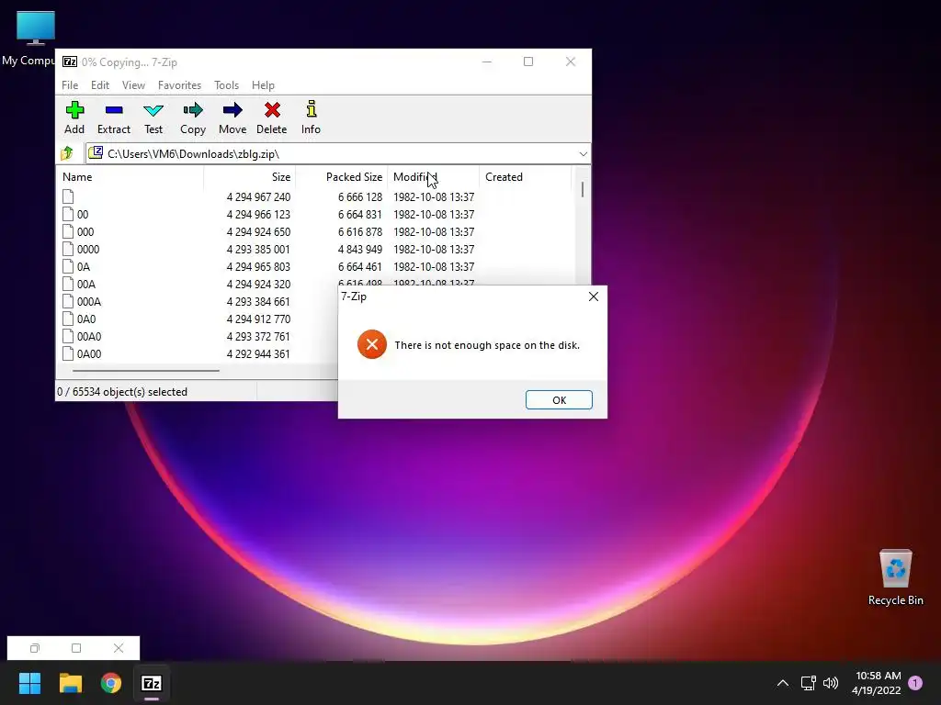Click the selected objects count in status bar
Screen dimensions: 941x705
122,391
